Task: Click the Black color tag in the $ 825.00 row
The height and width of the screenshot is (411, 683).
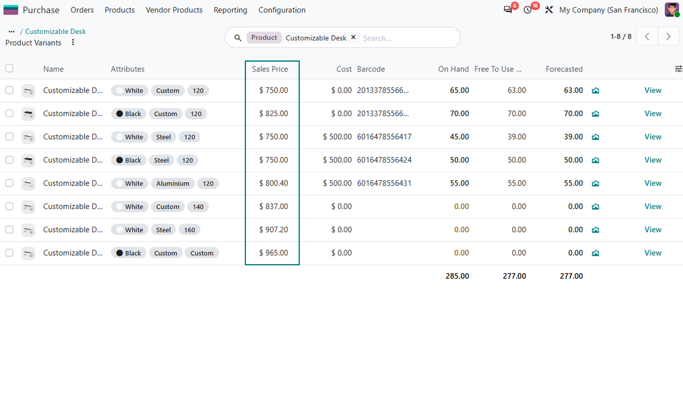Action: coord(129,114)
